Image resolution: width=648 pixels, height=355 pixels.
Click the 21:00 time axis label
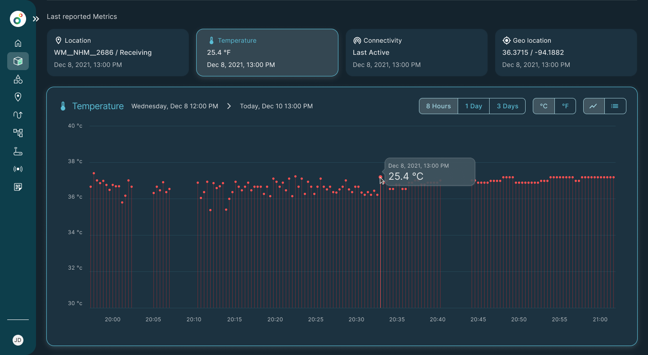point(600,319)
